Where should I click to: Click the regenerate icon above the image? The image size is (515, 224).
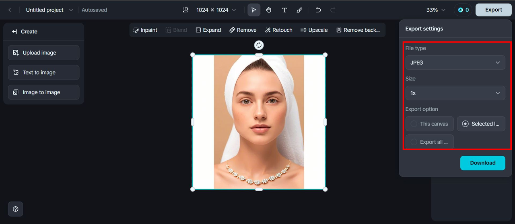tap(259, 45)
